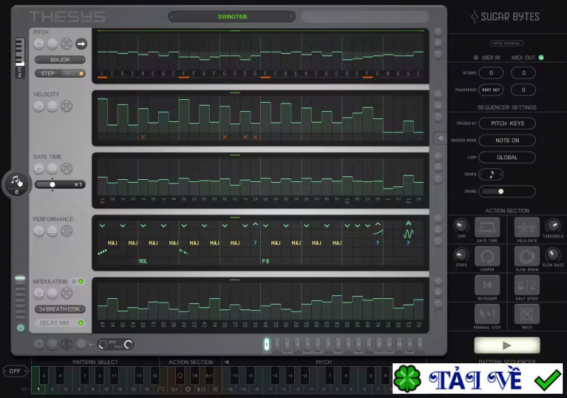Click the next preset arrow beside SWINGTIME

[x=291, y=16]
